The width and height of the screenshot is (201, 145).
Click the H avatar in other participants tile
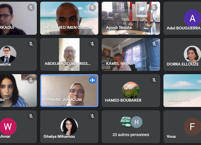pyautogui.click(x=136, y=122)
